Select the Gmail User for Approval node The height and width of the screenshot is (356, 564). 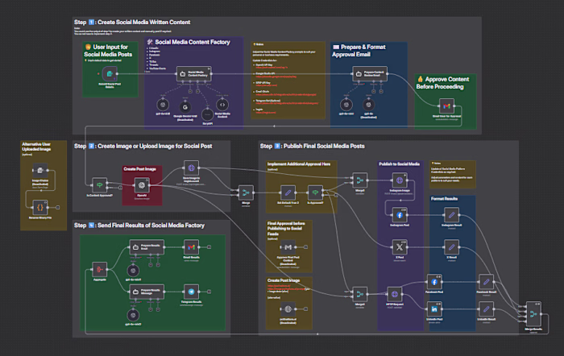(446, 106)
